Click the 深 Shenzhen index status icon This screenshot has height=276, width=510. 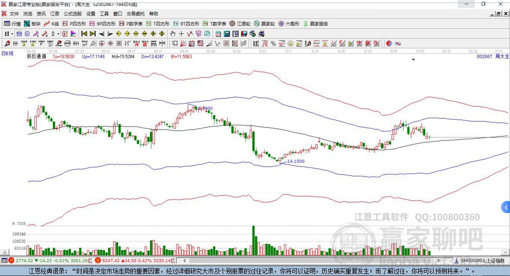[98, 261]
